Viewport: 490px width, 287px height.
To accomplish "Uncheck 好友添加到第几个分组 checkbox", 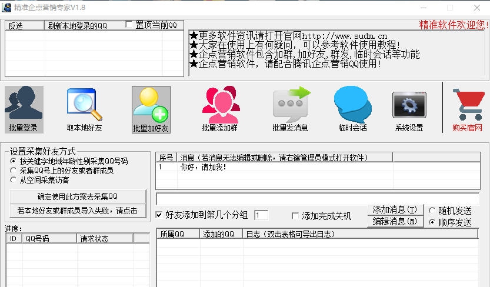I will pos(159,215).
